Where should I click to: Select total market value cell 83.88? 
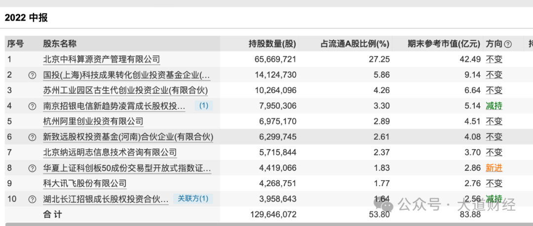[471, 215]
